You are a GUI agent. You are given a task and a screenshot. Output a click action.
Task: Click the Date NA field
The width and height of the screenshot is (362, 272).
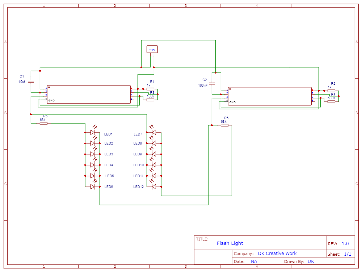click(x=246, y=261)
